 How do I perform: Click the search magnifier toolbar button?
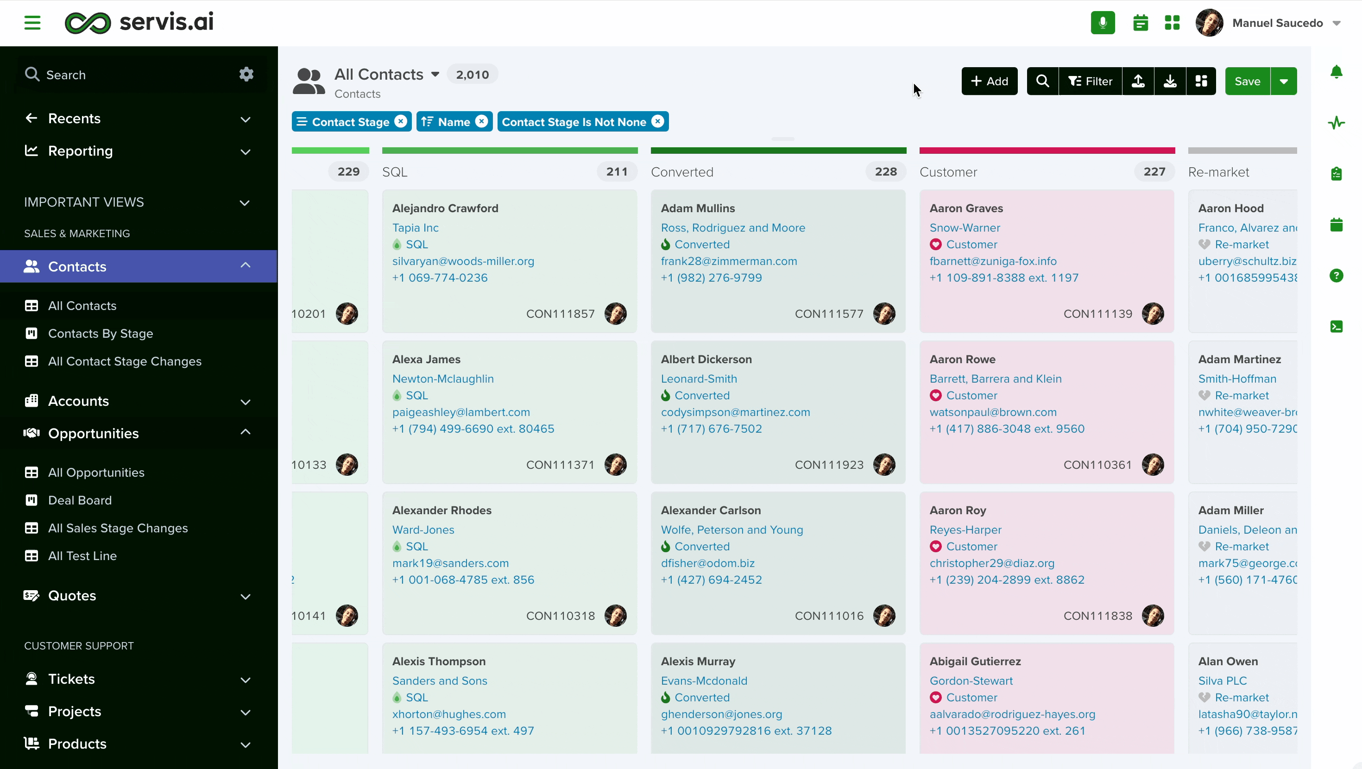(x=1043, y=81)
